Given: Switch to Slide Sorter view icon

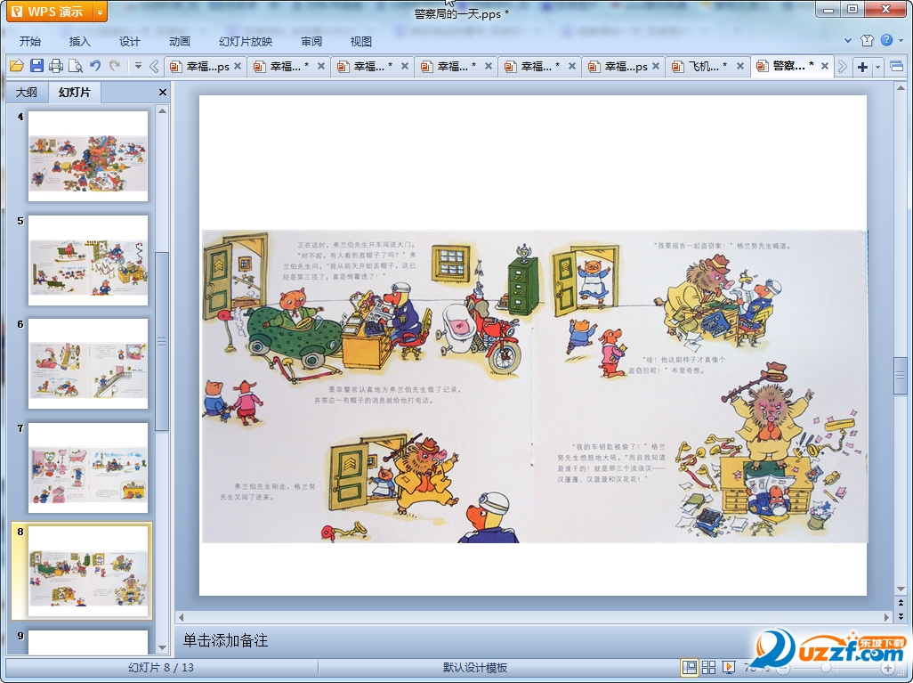Looking at the screenshot, I should point(708,667).
